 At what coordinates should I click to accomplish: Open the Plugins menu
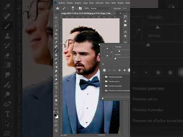tap(120, 3)
